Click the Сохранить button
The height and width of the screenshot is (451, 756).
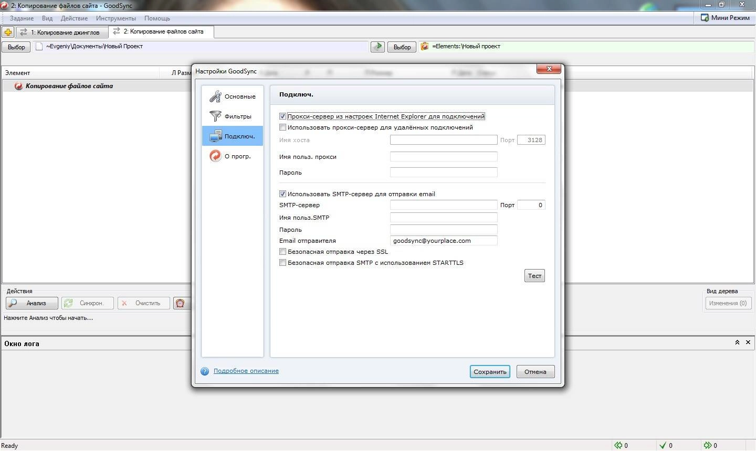(x=490, y=372)
